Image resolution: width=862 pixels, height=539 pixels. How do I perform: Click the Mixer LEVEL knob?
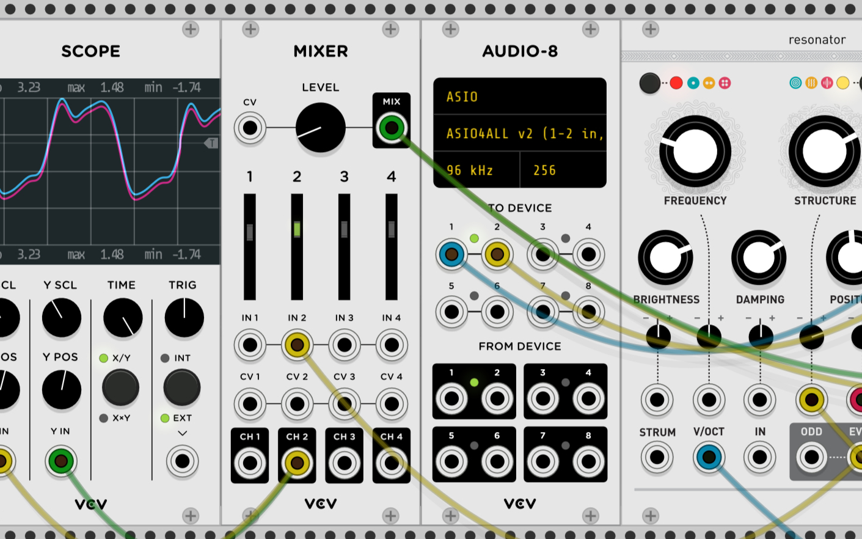tap(320, 128)
